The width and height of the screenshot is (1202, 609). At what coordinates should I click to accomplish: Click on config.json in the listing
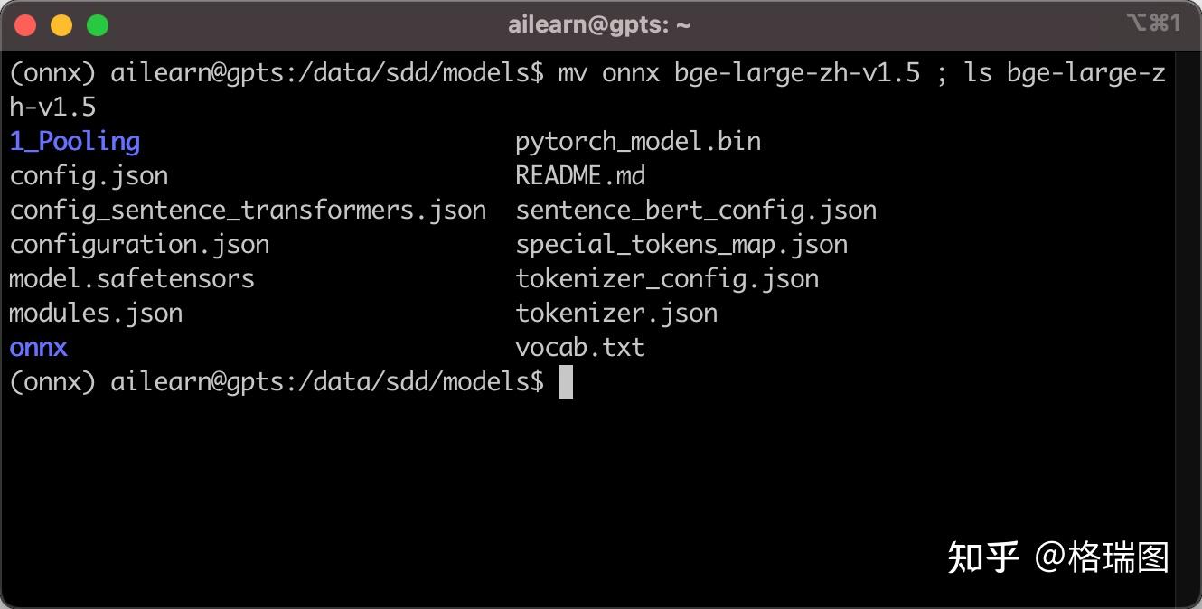(89, 176)
